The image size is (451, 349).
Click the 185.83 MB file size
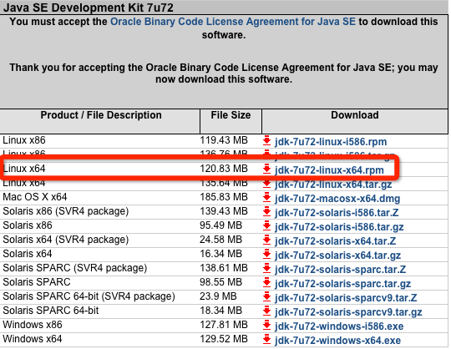[224, 197]
